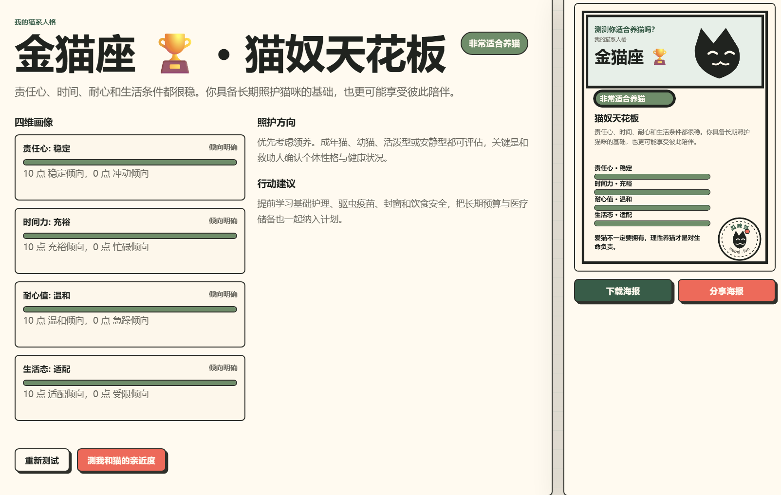Click the 我的猫系人格 label above the main heading
This screenshot has width=781, height=495.
[35, 22]
